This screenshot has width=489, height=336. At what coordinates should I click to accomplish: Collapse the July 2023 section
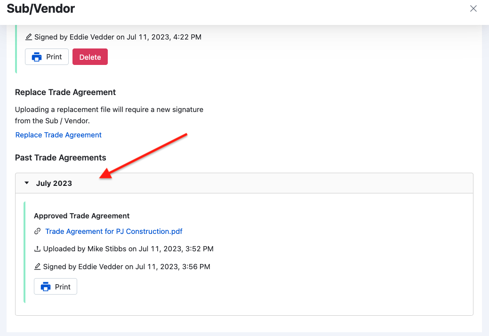27,183
